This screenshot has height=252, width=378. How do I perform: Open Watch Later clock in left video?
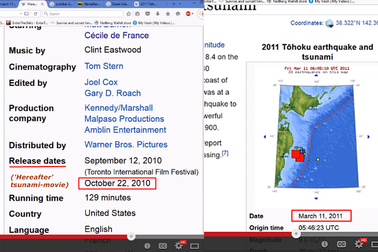click(x=147, y=246)
